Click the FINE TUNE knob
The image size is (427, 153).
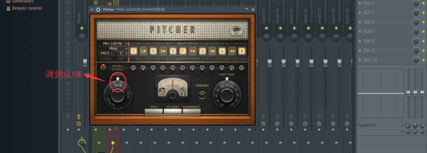click(227, 95)
